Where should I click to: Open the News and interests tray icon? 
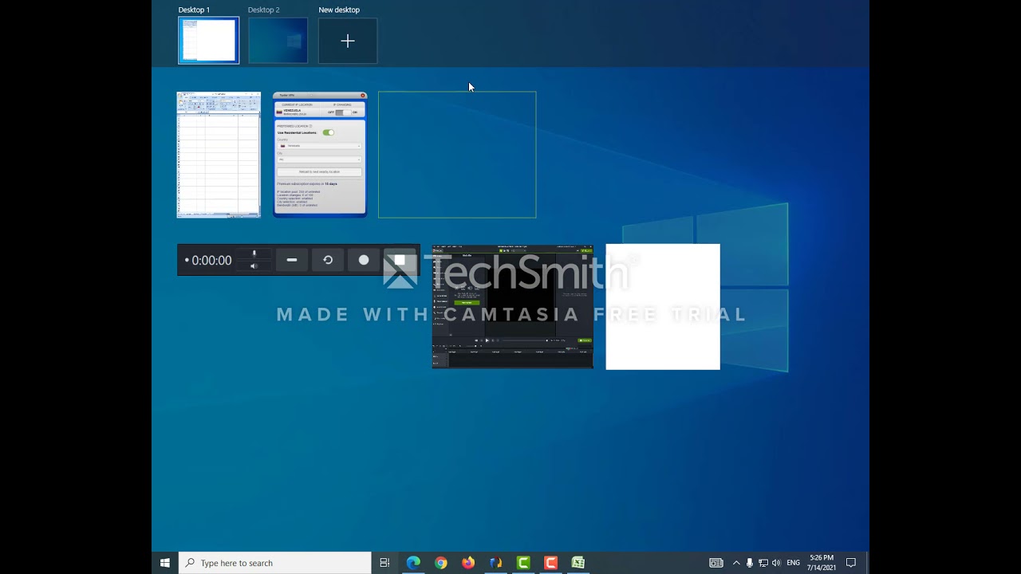tap(716, 563)
